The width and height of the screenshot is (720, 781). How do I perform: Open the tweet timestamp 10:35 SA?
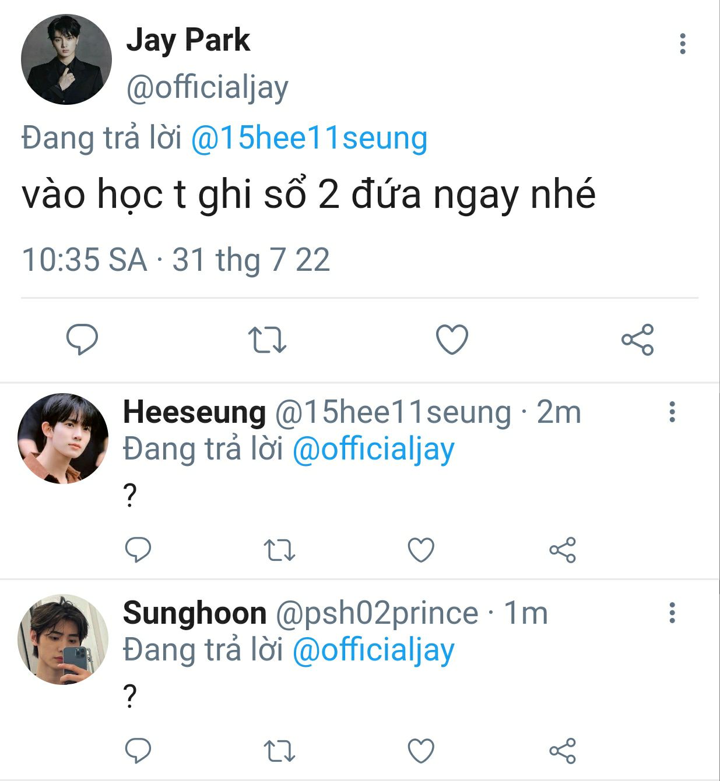pos(85,260)
